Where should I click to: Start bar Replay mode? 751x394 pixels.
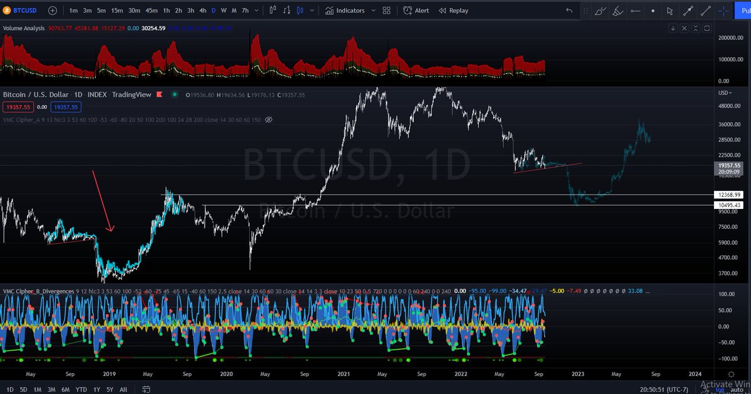453,11
